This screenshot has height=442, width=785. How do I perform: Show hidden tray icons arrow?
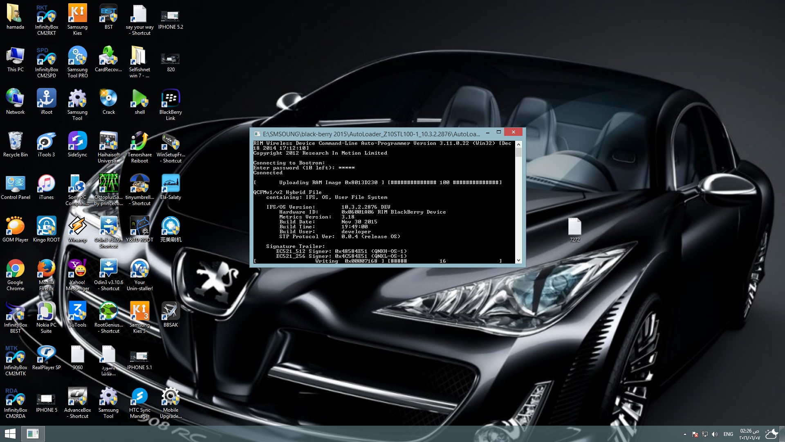click(x=685, y=434)
